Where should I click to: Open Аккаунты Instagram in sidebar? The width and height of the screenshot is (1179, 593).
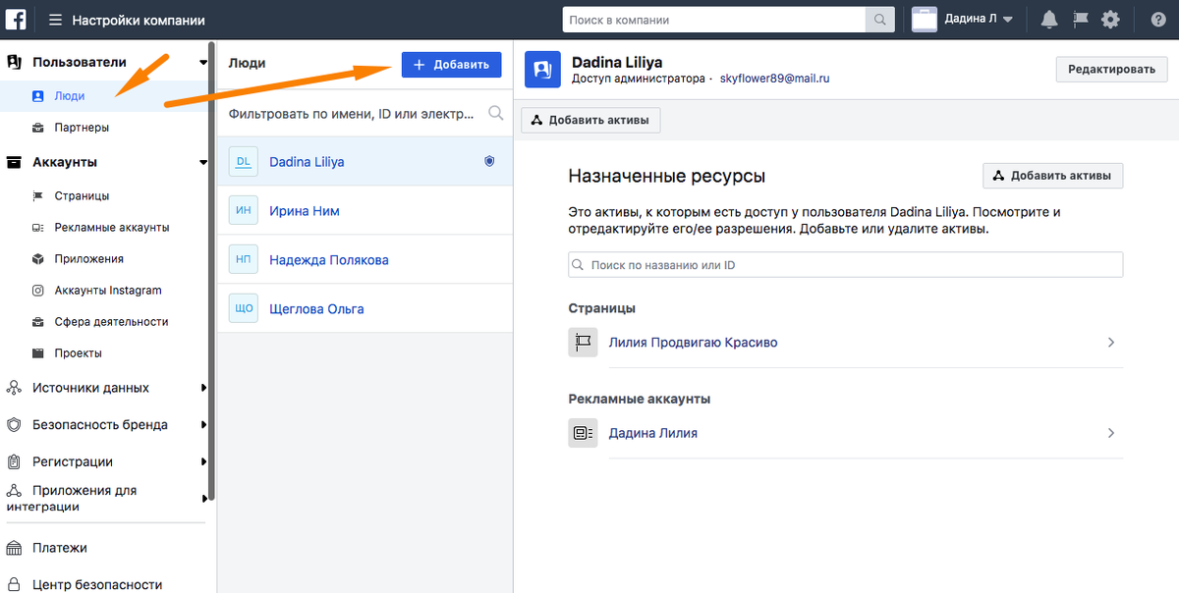coord(106,291)
